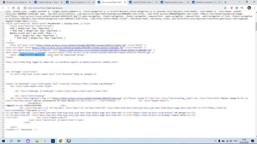This screenshot has width=257, height=144.
Task: Click the div class="site-branding" line
Action: click(30, 96)
